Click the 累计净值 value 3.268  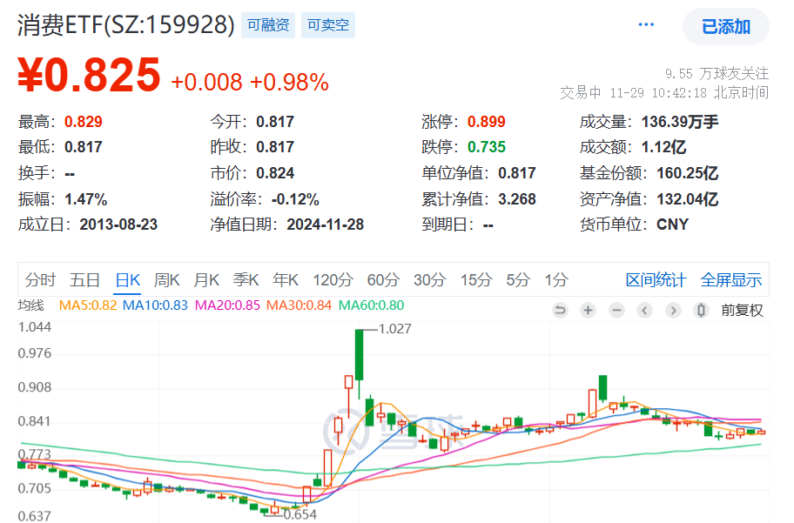tap(517, 199)
